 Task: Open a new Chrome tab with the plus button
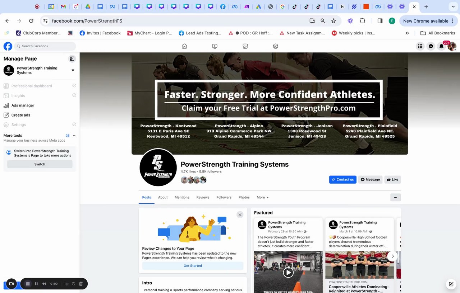[x=426, y=6]
